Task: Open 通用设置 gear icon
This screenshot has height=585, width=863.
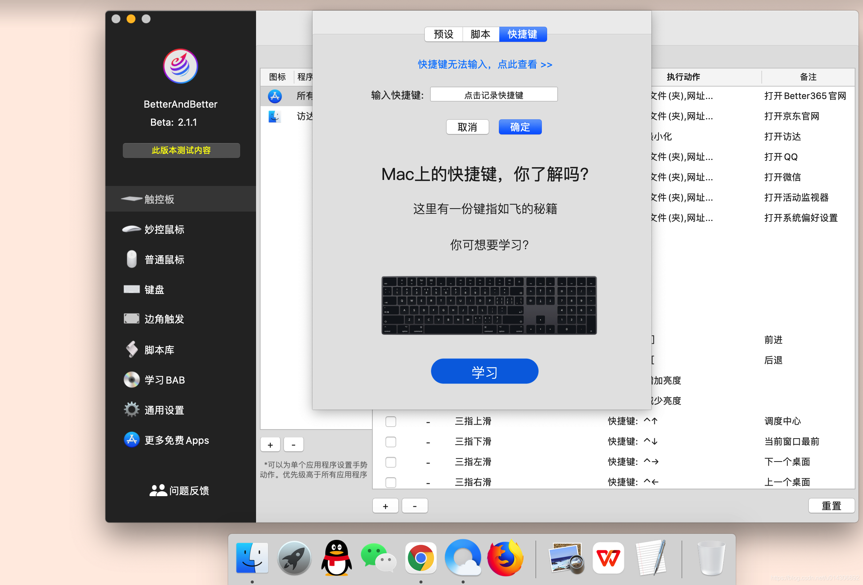Action: (x=131, y=410)
